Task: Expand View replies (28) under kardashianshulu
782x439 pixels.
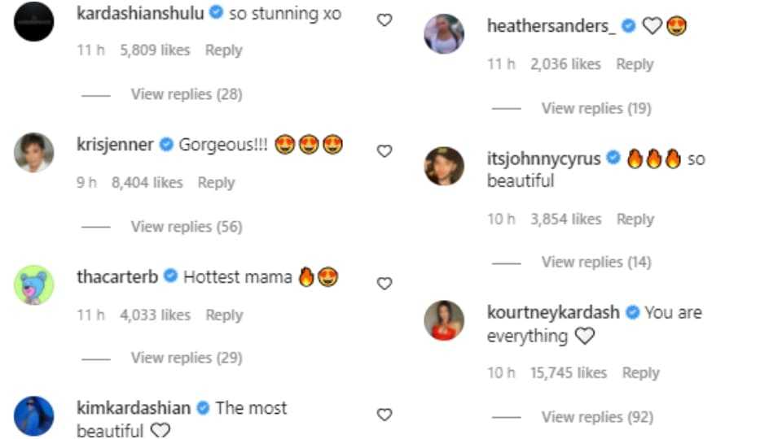Action: [x=187, y=94]
